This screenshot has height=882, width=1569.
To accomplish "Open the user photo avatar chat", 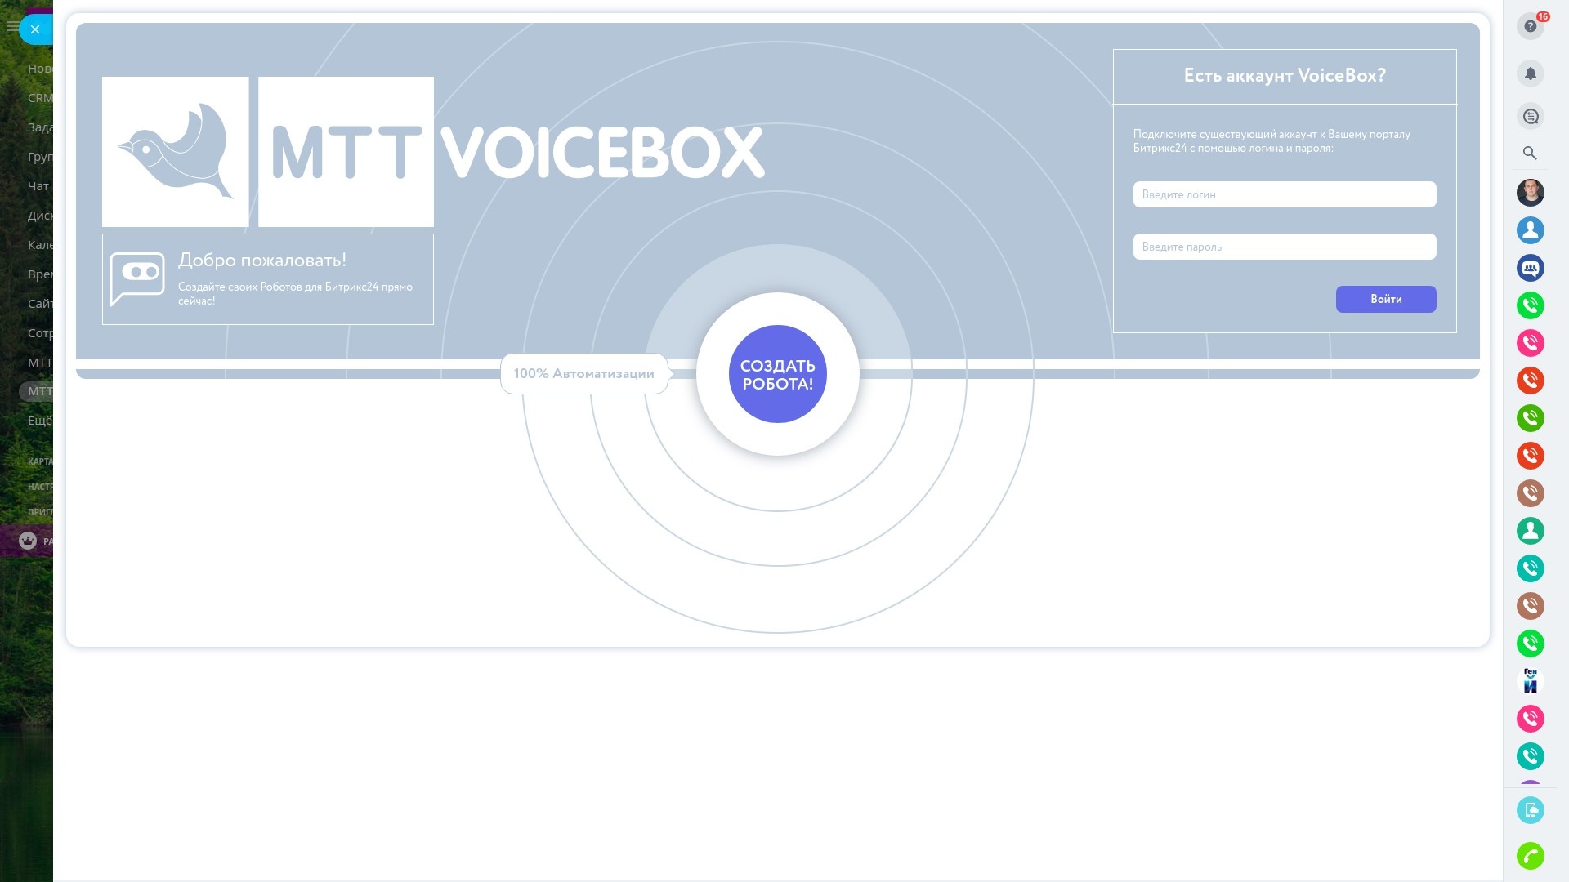I will (x=1530, y=193).
